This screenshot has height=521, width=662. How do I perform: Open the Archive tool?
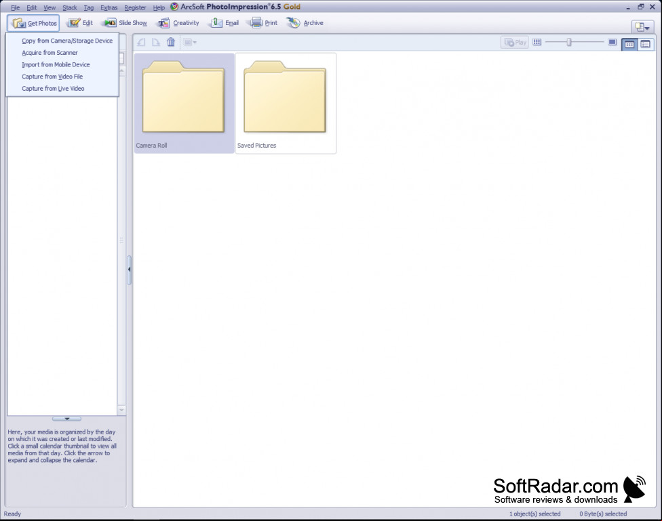point(305,23)
